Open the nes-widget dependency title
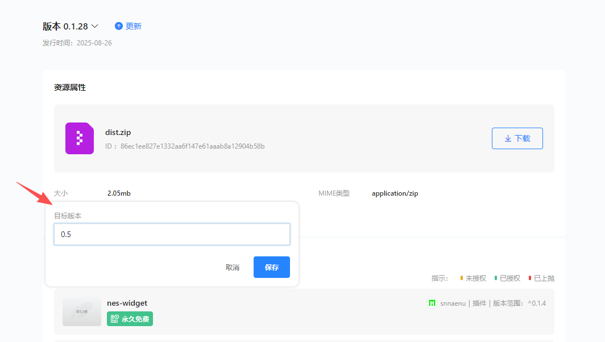Image resolution: width=605 pixels, height=342 pixels. (127, 303)
